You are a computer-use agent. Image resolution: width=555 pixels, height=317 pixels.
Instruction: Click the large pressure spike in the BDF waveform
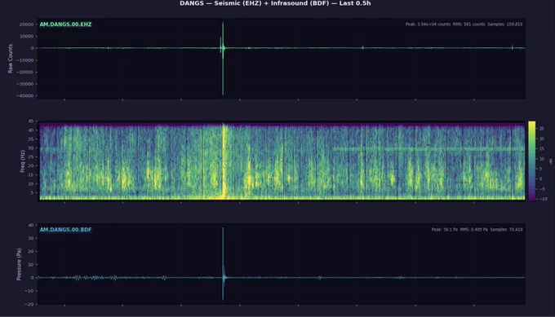pyautogui.click(x=223, y=264)
